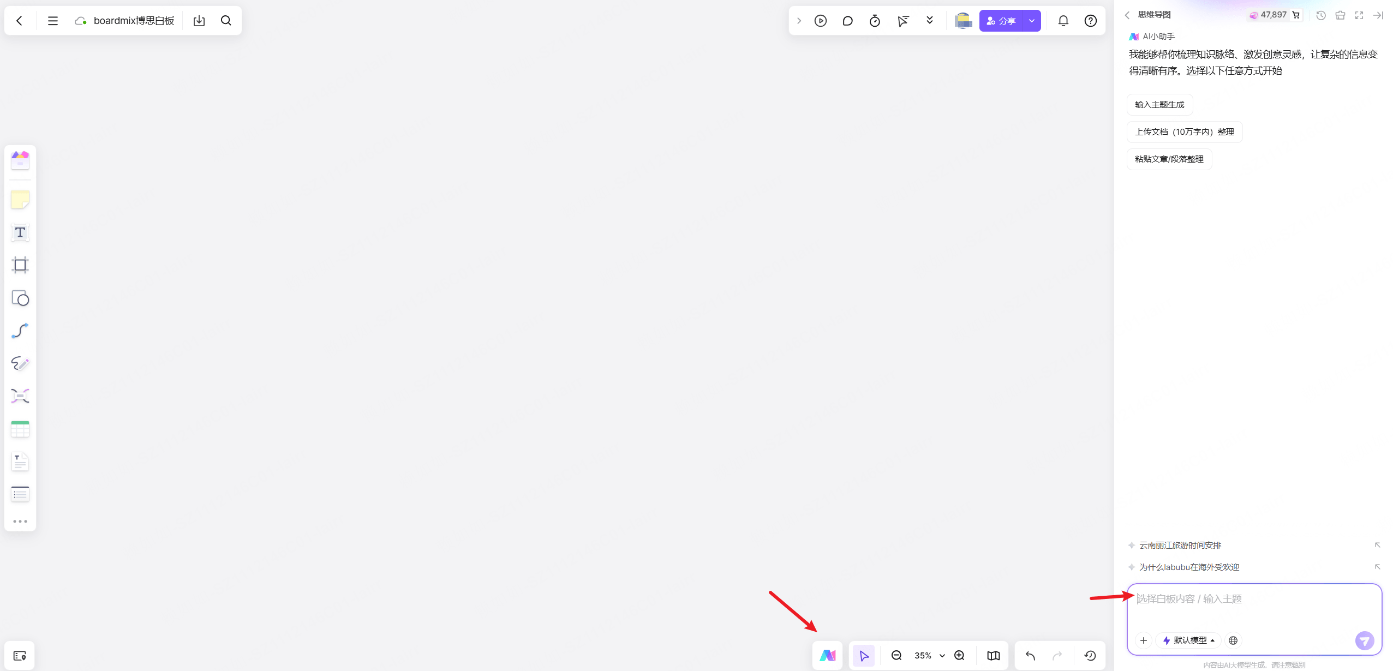The image size is (1393, 671).
Task: Toggle the minimap view
Action: [x=993, y=656]
